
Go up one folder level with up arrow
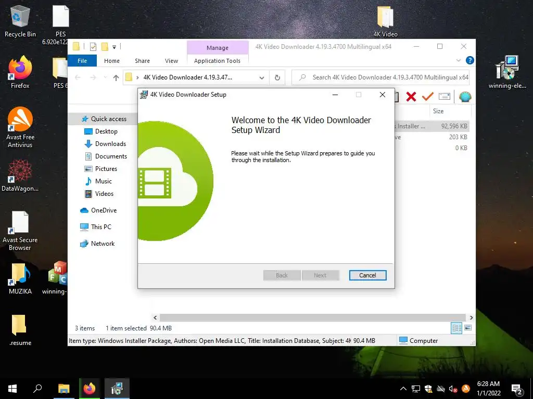(x=116, y=78)
